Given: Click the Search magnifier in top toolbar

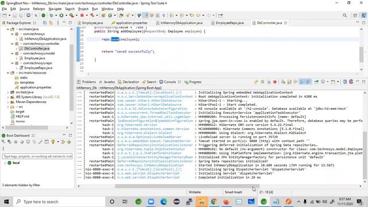Looking at the screenshot, I should pyautogui.click(x=344, y=16).
